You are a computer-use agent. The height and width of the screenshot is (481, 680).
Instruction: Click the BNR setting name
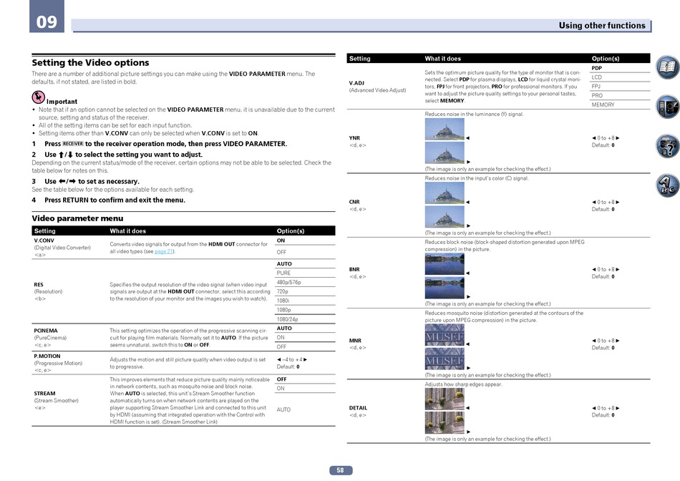tap(354, 269)
